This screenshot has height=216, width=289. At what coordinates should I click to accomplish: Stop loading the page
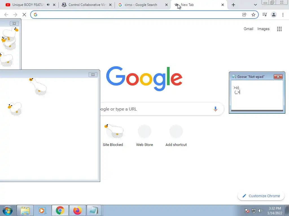tap(24, 15)
